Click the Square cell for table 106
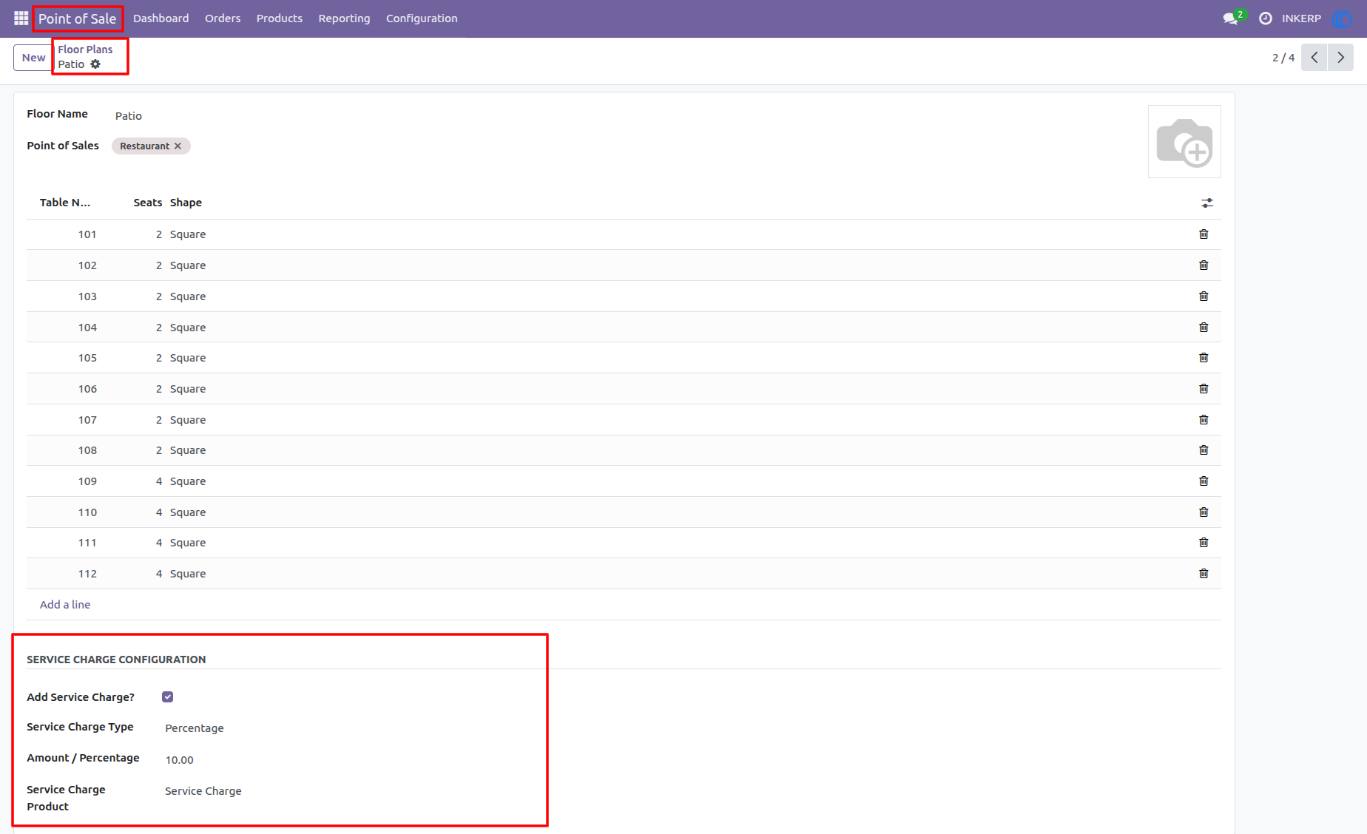1367x834 pixels. (x=188, y=389)
